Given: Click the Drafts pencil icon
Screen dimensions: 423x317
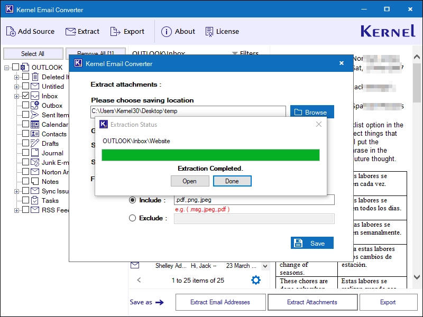Looking at the screenshot, I should pos(35,143).
